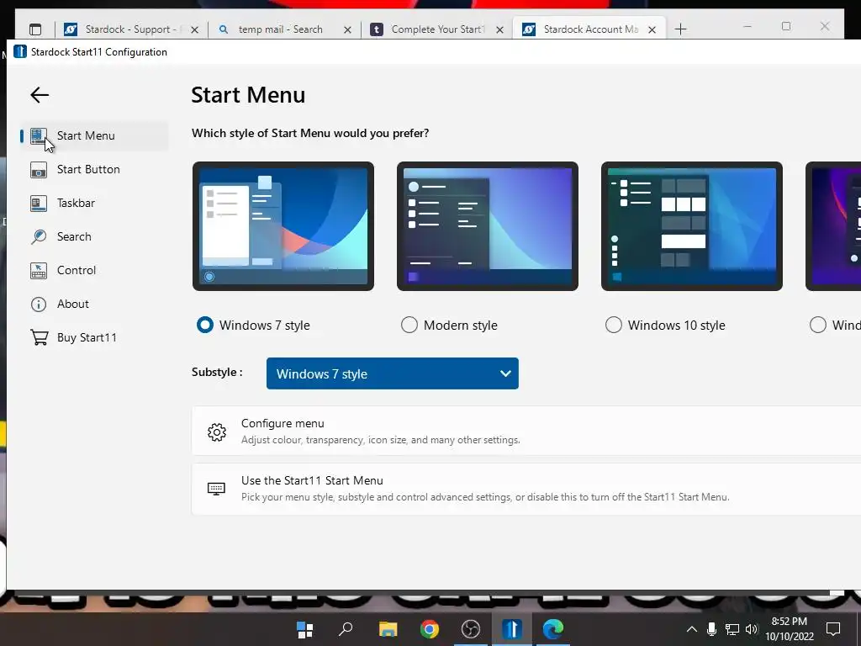This screenshot has height=646, width=861.
Task: Click the Taskbar sidebar icon
Action: tap(39, 204)
